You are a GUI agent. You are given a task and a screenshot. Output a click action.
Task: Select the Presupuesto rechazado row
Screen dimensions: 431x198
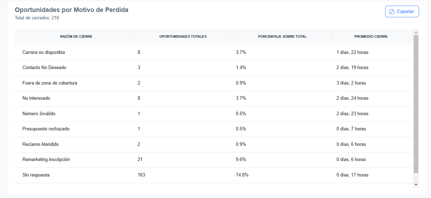pos(46,129)
